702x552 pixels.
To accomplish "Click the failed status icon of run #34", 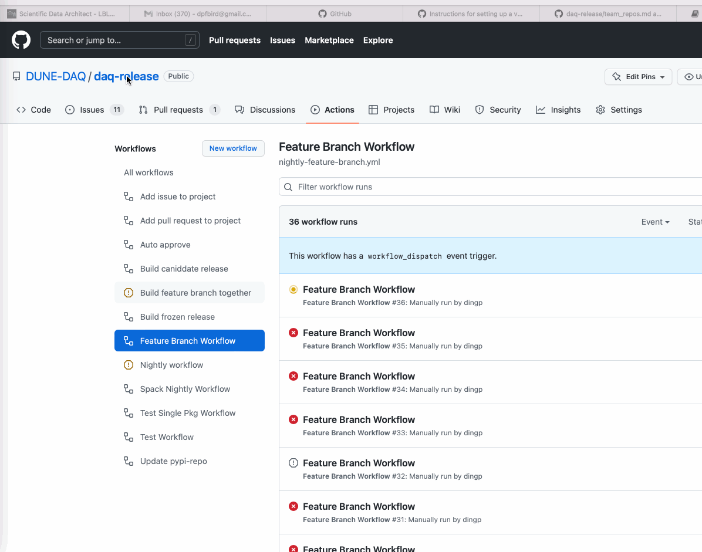I will (293, 376).
